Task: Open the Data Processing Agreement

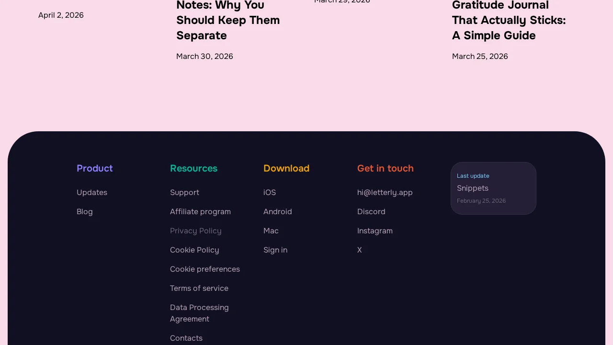Action: pos(199,313)
